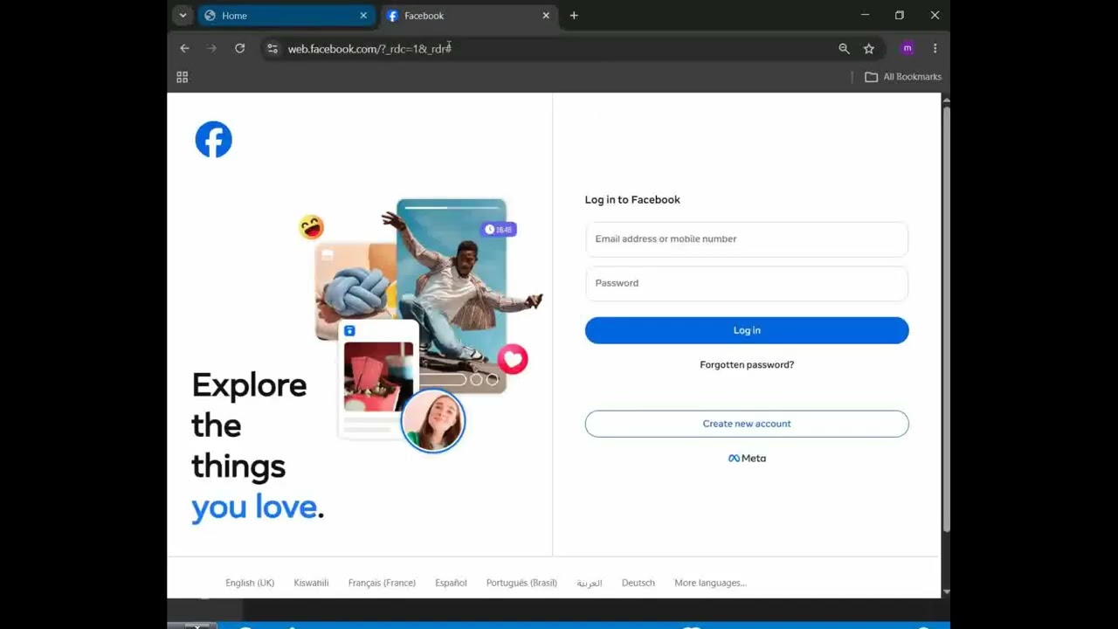Image resolution: width=1118 pixels, height=629 pixels.
Task: Open a new tab with plus button
Action: (x=574, y=16)
